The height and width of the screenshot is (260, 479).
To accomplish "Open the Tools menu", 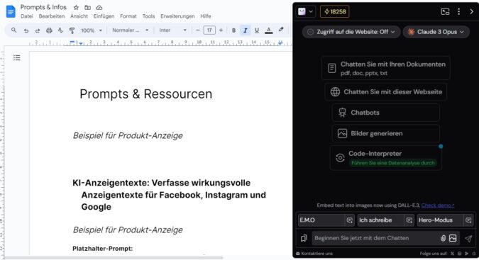I will pos(148,16).
